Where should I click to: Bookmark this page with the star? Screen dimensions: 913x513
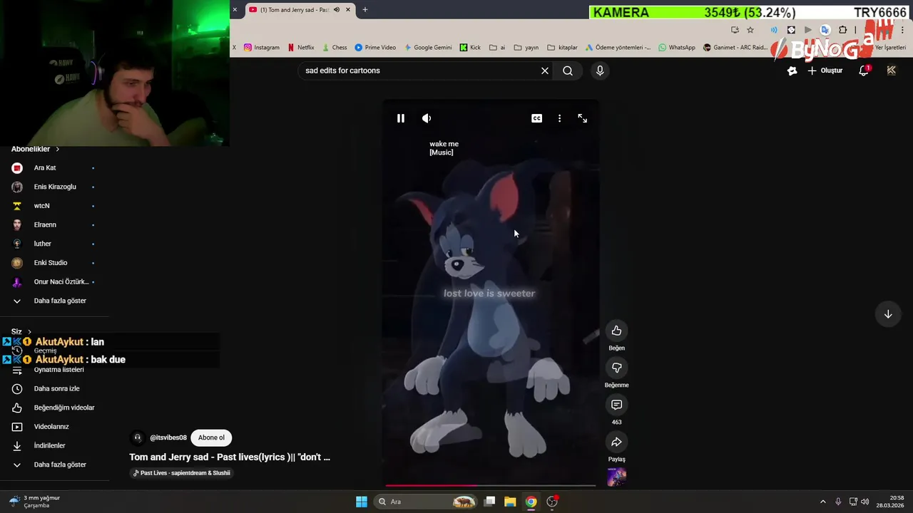[x=750, y=30]
